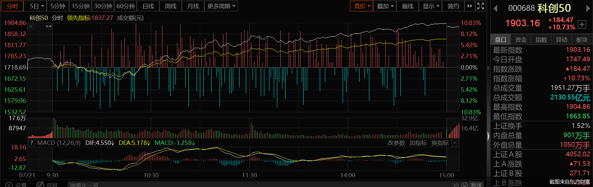The image size is (593, 187).
Task: Add 科创50 to watchlist with plus icon
Action: click(x=582, y=24)
